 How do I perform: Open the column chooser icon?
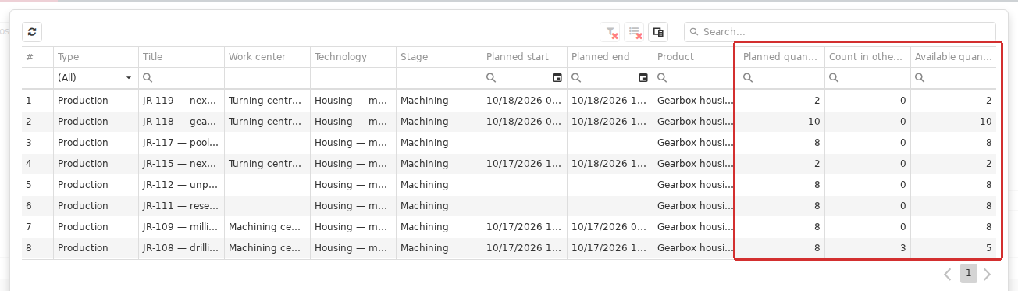point(658,32)
